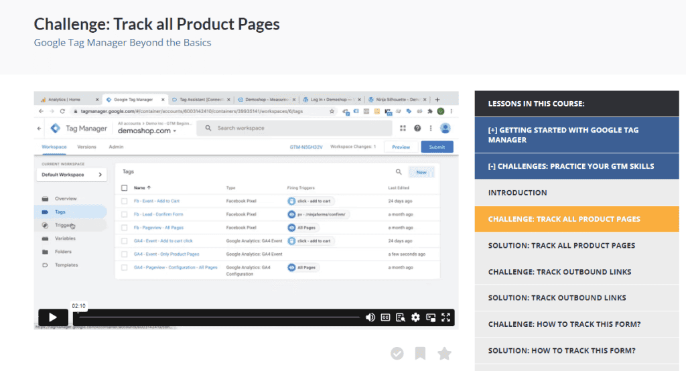Check the Fb - Lead - Confirm Form row
The image size is (686, 371).
(124, 214)
